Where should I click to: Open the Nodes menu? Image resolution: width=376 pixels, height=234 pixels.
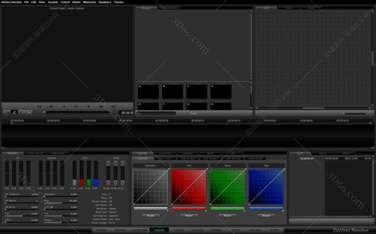coord(77,2)
